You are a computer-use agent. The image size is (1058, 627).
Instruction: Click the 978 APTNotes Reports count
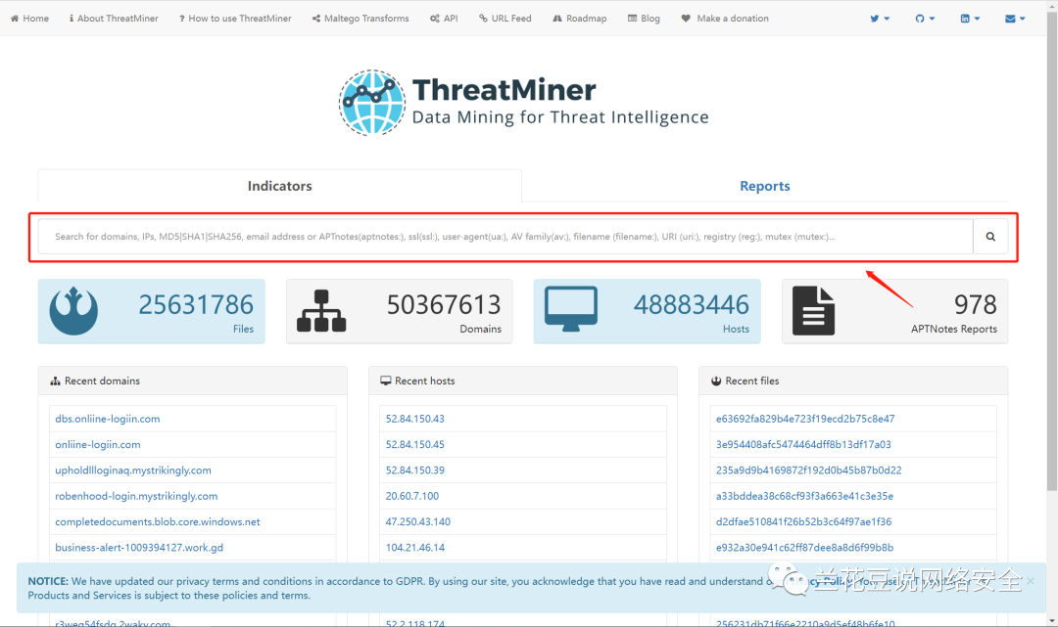point(975,305)
